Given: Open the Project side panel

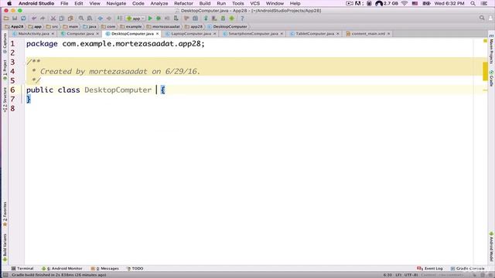Looking at the screenshot, I should [x=5, y=69].
